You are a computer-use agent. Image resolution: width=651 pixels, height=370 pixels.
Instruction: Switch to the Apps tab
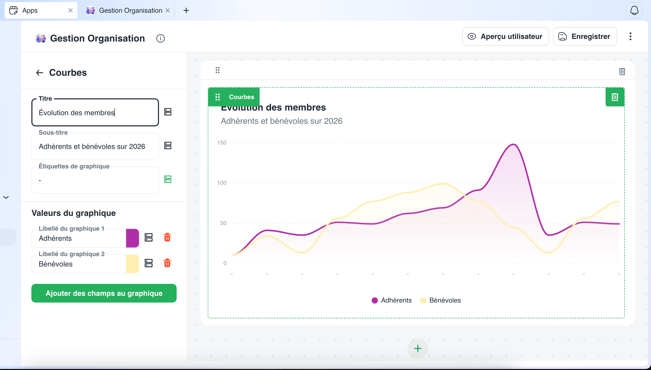point(41,10)
